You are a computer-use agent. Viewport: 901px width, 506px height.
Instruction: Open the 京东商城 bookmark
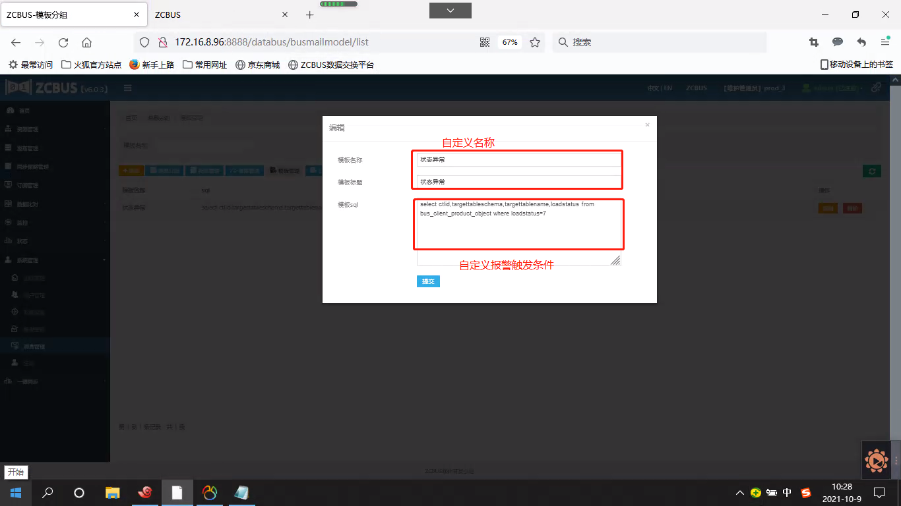257,65
